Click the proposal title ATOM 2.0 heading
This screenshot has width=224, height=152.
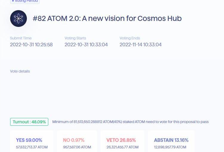107,19
